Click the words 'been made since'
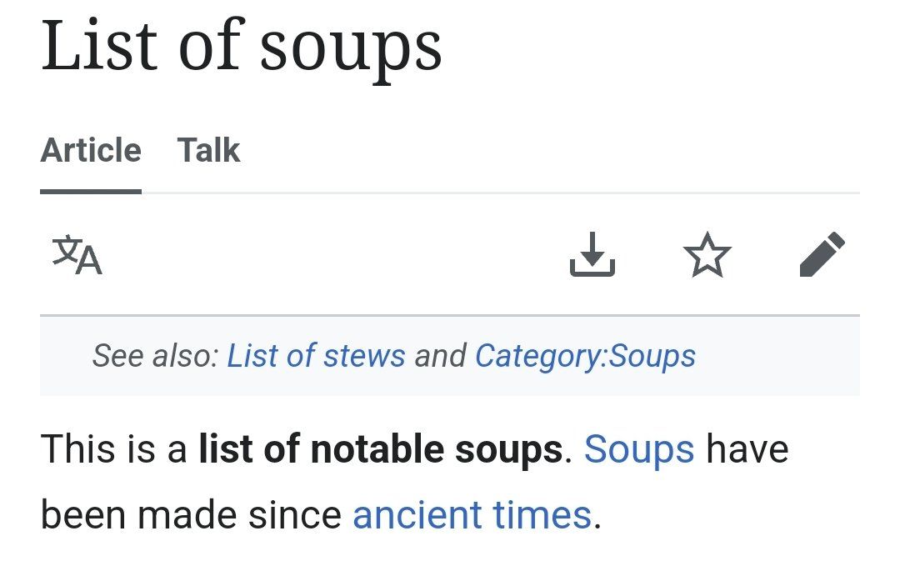 [x=191, y=514]
